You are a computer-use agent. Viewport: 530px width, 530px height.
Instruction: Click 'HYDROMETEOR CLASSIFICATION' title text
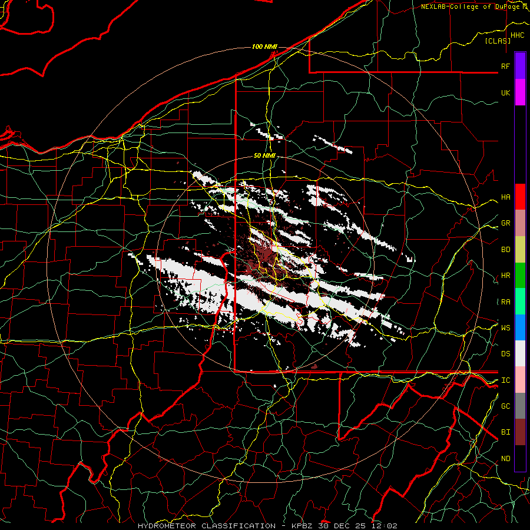[x=207, y=526]
